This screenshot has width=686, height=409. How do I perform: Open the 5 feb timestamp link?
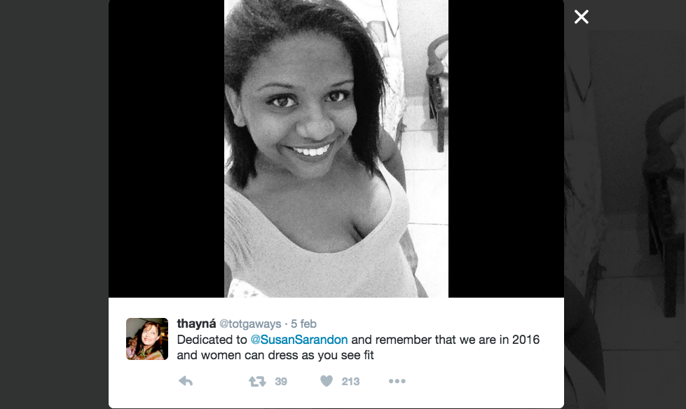pyautogui.click(x=303, y=324)
